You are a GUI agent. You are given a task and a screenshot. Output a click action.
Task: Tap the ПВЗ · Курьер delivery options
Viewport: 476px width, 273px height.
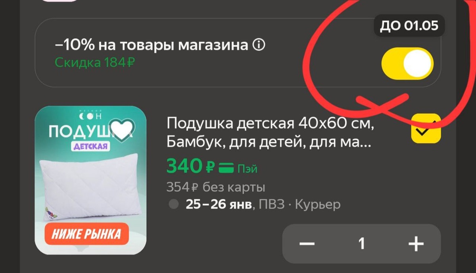coord(299,204)
